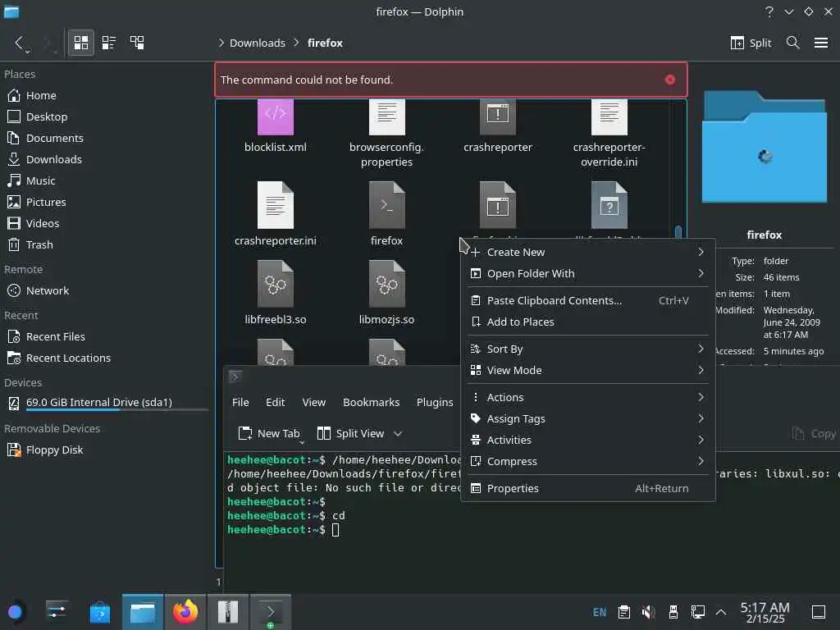
Task: Click firefox in the breadcrumb path
Action: coord(325,43)
